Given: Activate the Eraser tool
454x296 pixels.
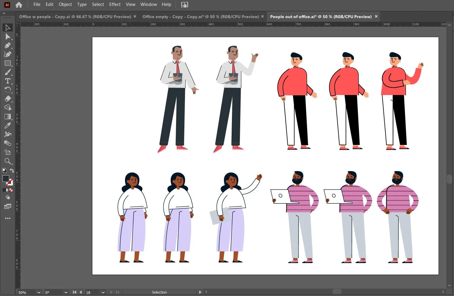Looking at the screenshot, I should (x=8, y=99).
